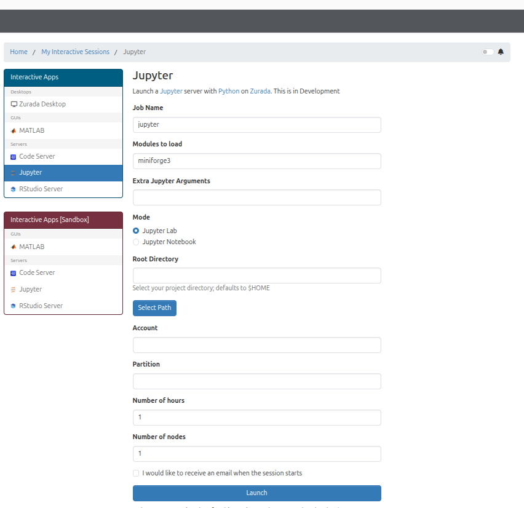Focus the Number of hours field
The width and height of the screenshot is (524, 508).
(256, 418)
